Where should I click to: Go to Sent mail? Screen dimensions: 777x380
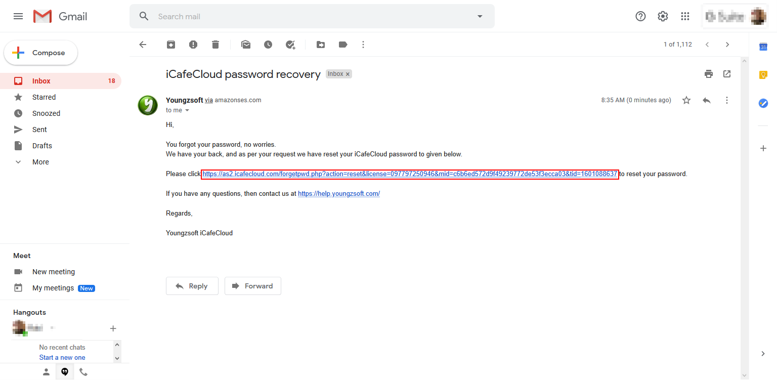tap(39, 130)
